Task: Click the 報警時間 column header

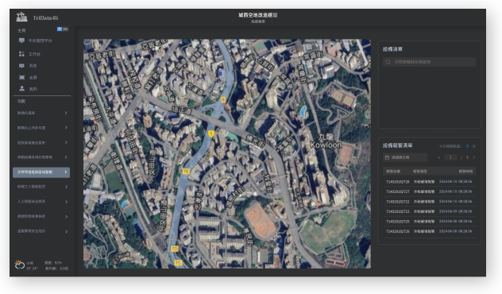Action: (465, 172)
